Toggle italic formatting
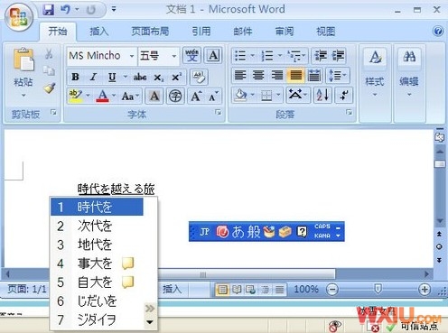The width and height of the screenshot is (448, 333). coord(93,77)
